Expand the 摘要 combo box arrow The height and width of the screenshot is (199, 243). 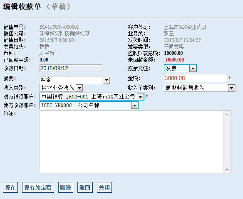pos(107,80)
